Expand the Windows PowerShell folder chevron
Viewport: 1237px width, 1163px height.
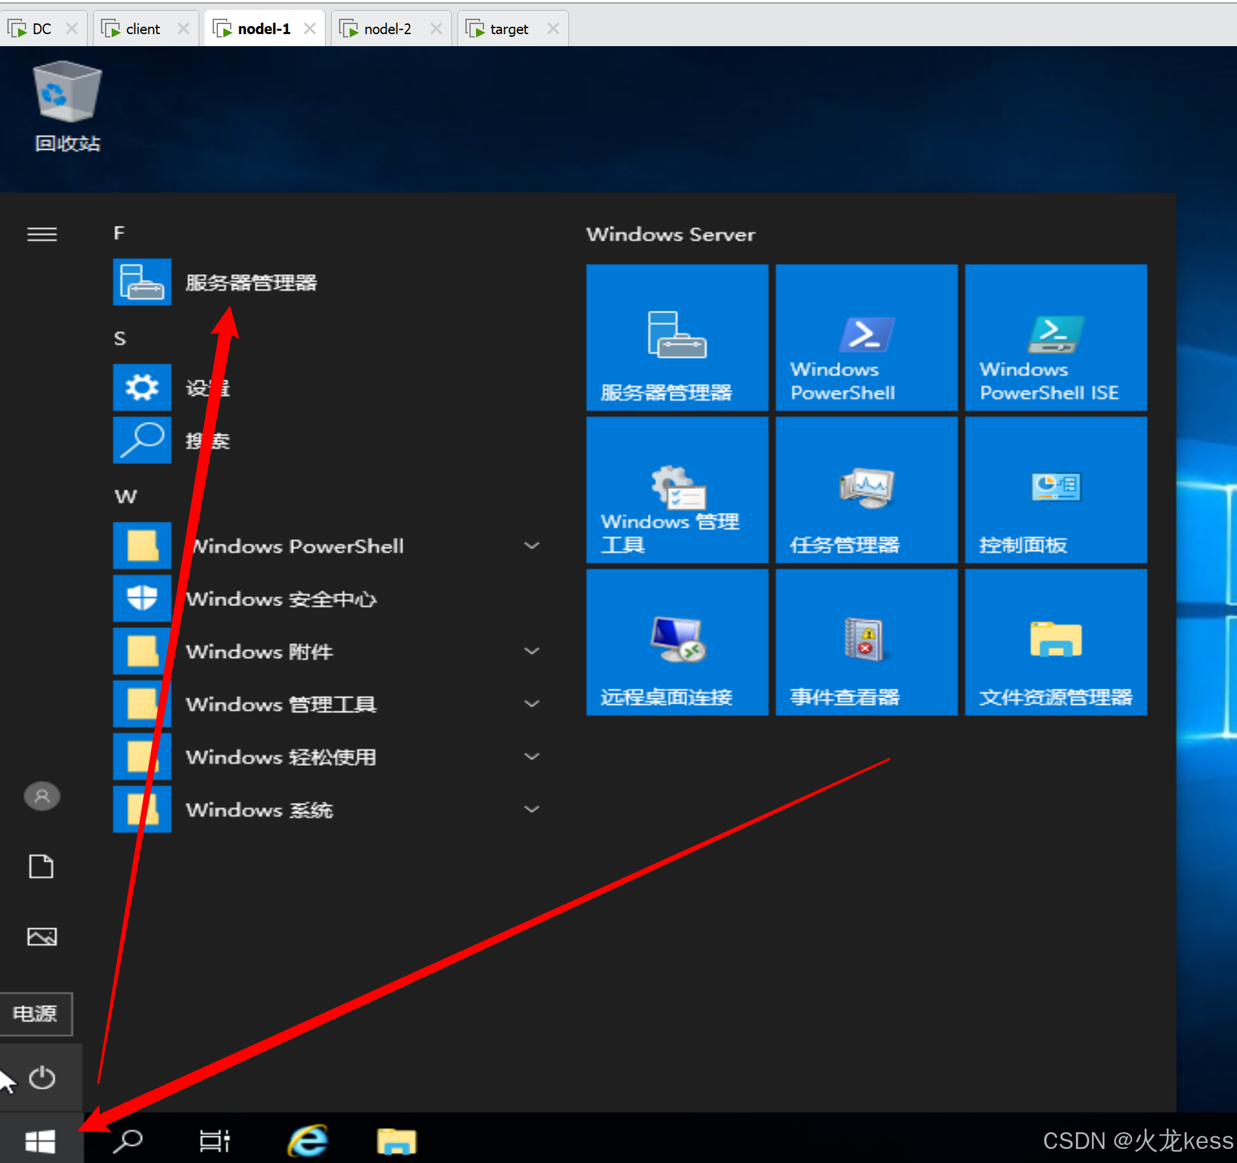tap(532, 546)
